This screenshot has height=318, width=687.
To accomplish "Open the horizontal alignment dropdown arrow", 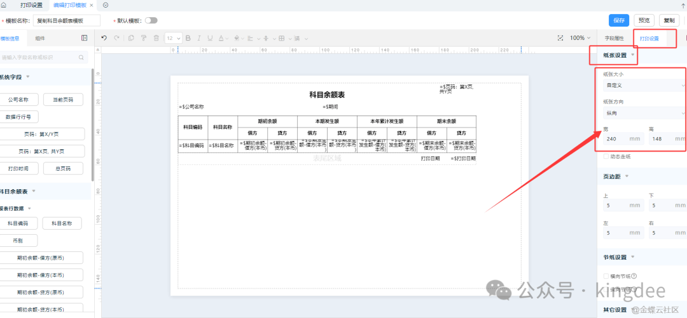I will (x=258, y=38).
